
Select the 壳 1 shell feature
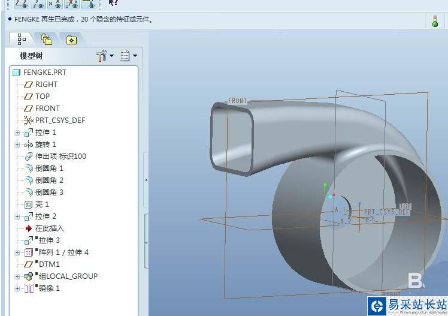pyautogui.click(x=42, y=204)
